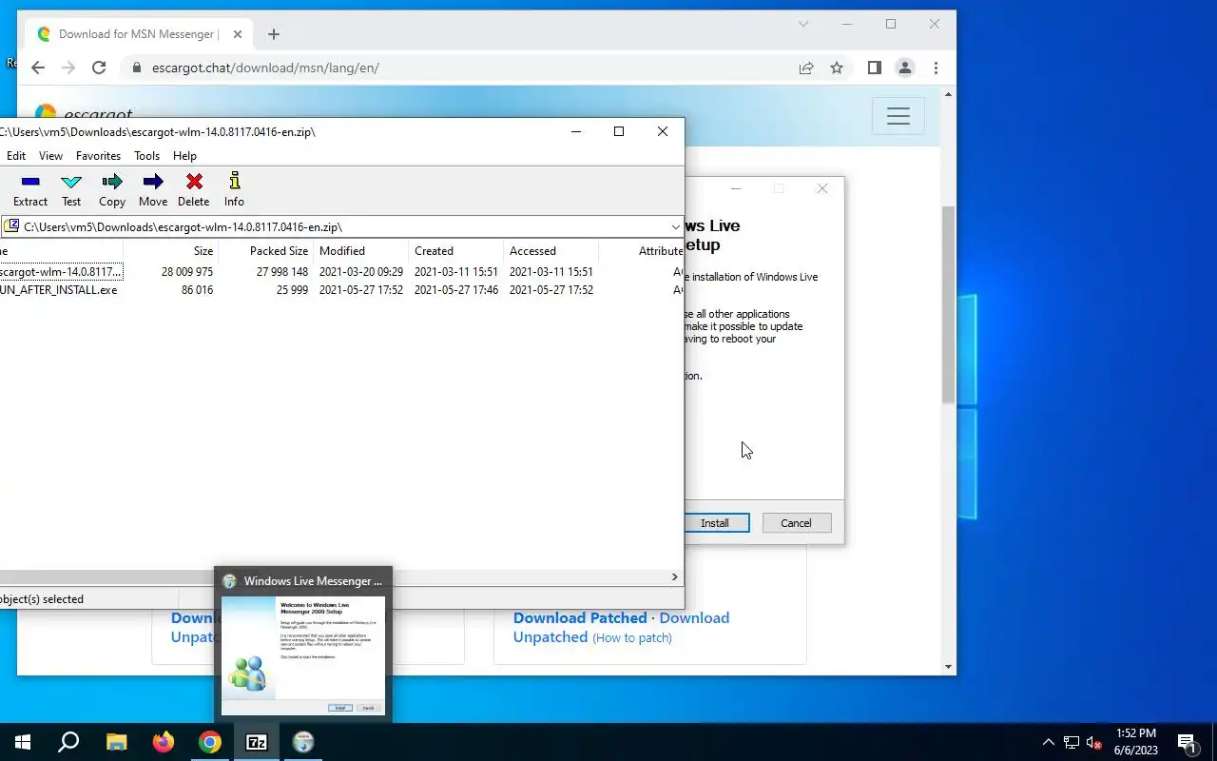Viewport: 1217px width, 761px height.
Task: Open Firefox from the taskbar
Action: coord(164,742)
